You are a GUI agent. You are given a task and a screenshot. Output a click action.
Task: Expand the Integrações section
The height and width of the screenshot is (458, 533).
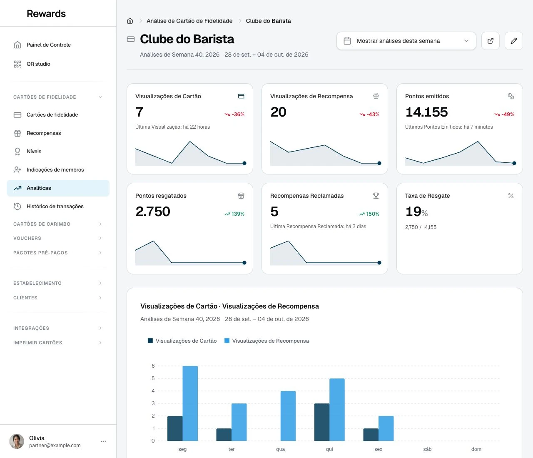point(58,328)
